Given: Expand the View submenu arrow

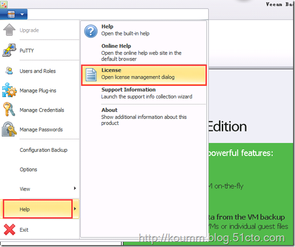Looking at the screenshot, I should coord(75,188).
